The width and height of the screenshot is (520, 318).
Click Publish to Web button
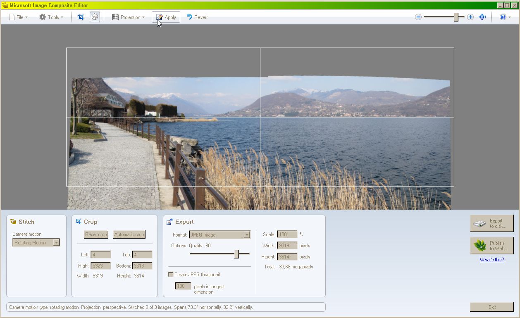(x=492, y=246)
